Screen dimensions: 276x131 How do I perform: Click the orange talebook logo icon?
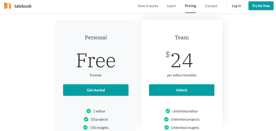tap(7, 6)
